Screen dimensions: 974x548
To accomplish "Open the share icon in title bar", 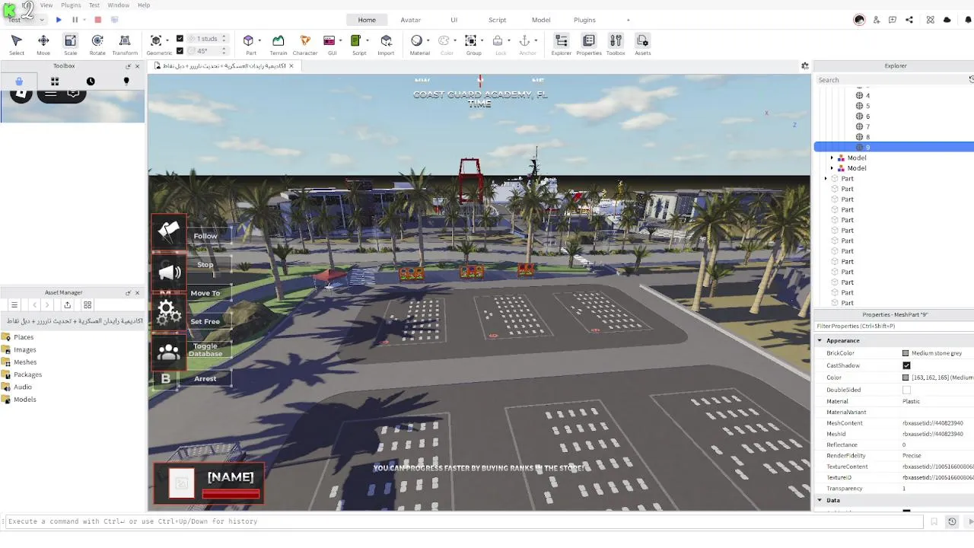I will [x=909, y=20].
